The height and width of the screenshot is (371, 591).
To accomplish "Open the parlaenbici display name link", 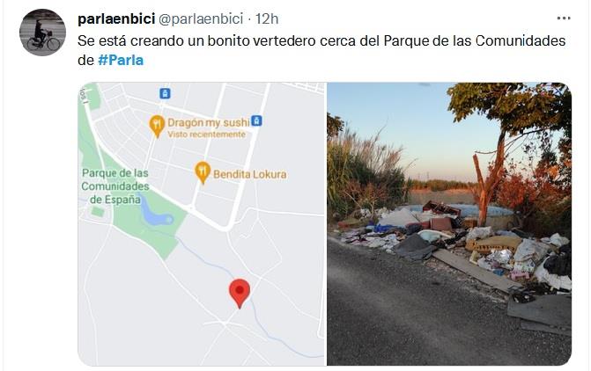I will point(116,18).
